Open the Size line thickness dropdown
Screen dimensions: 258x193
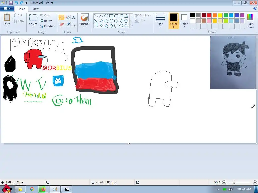[x=160, y=21]
